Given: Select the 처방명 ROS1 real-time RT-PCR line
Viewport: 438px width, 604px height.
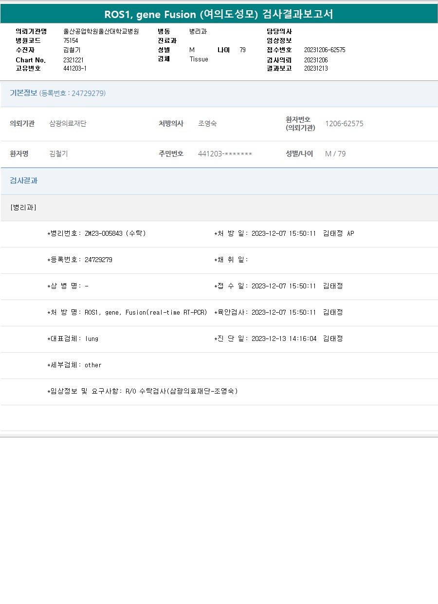Looking at the screenshot, I should [x=127, y=312].
